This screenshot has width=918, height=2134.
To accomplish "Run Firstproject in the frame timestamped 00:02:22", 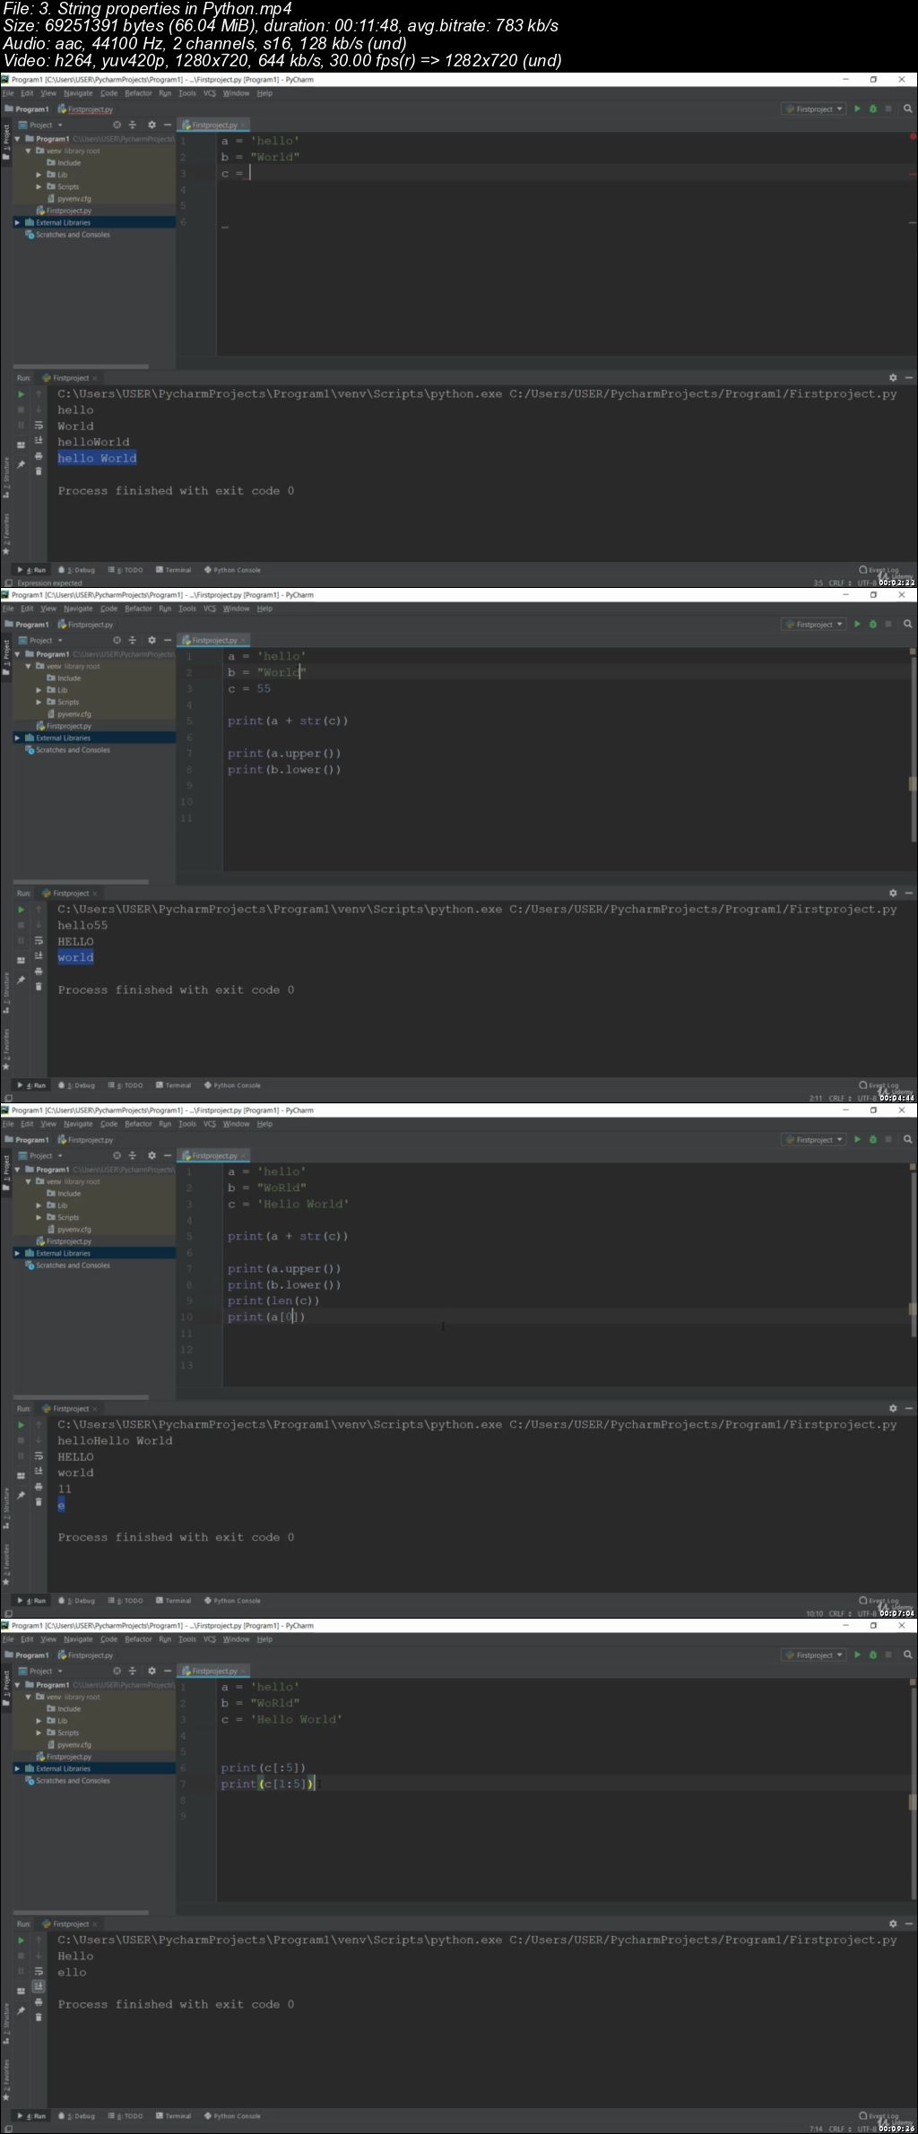I will [857, 108].
